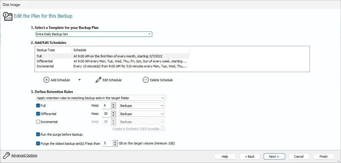341x163 pixels.
Task: Decrease purge GB threshold with down arrow
Action: [115, 145]
